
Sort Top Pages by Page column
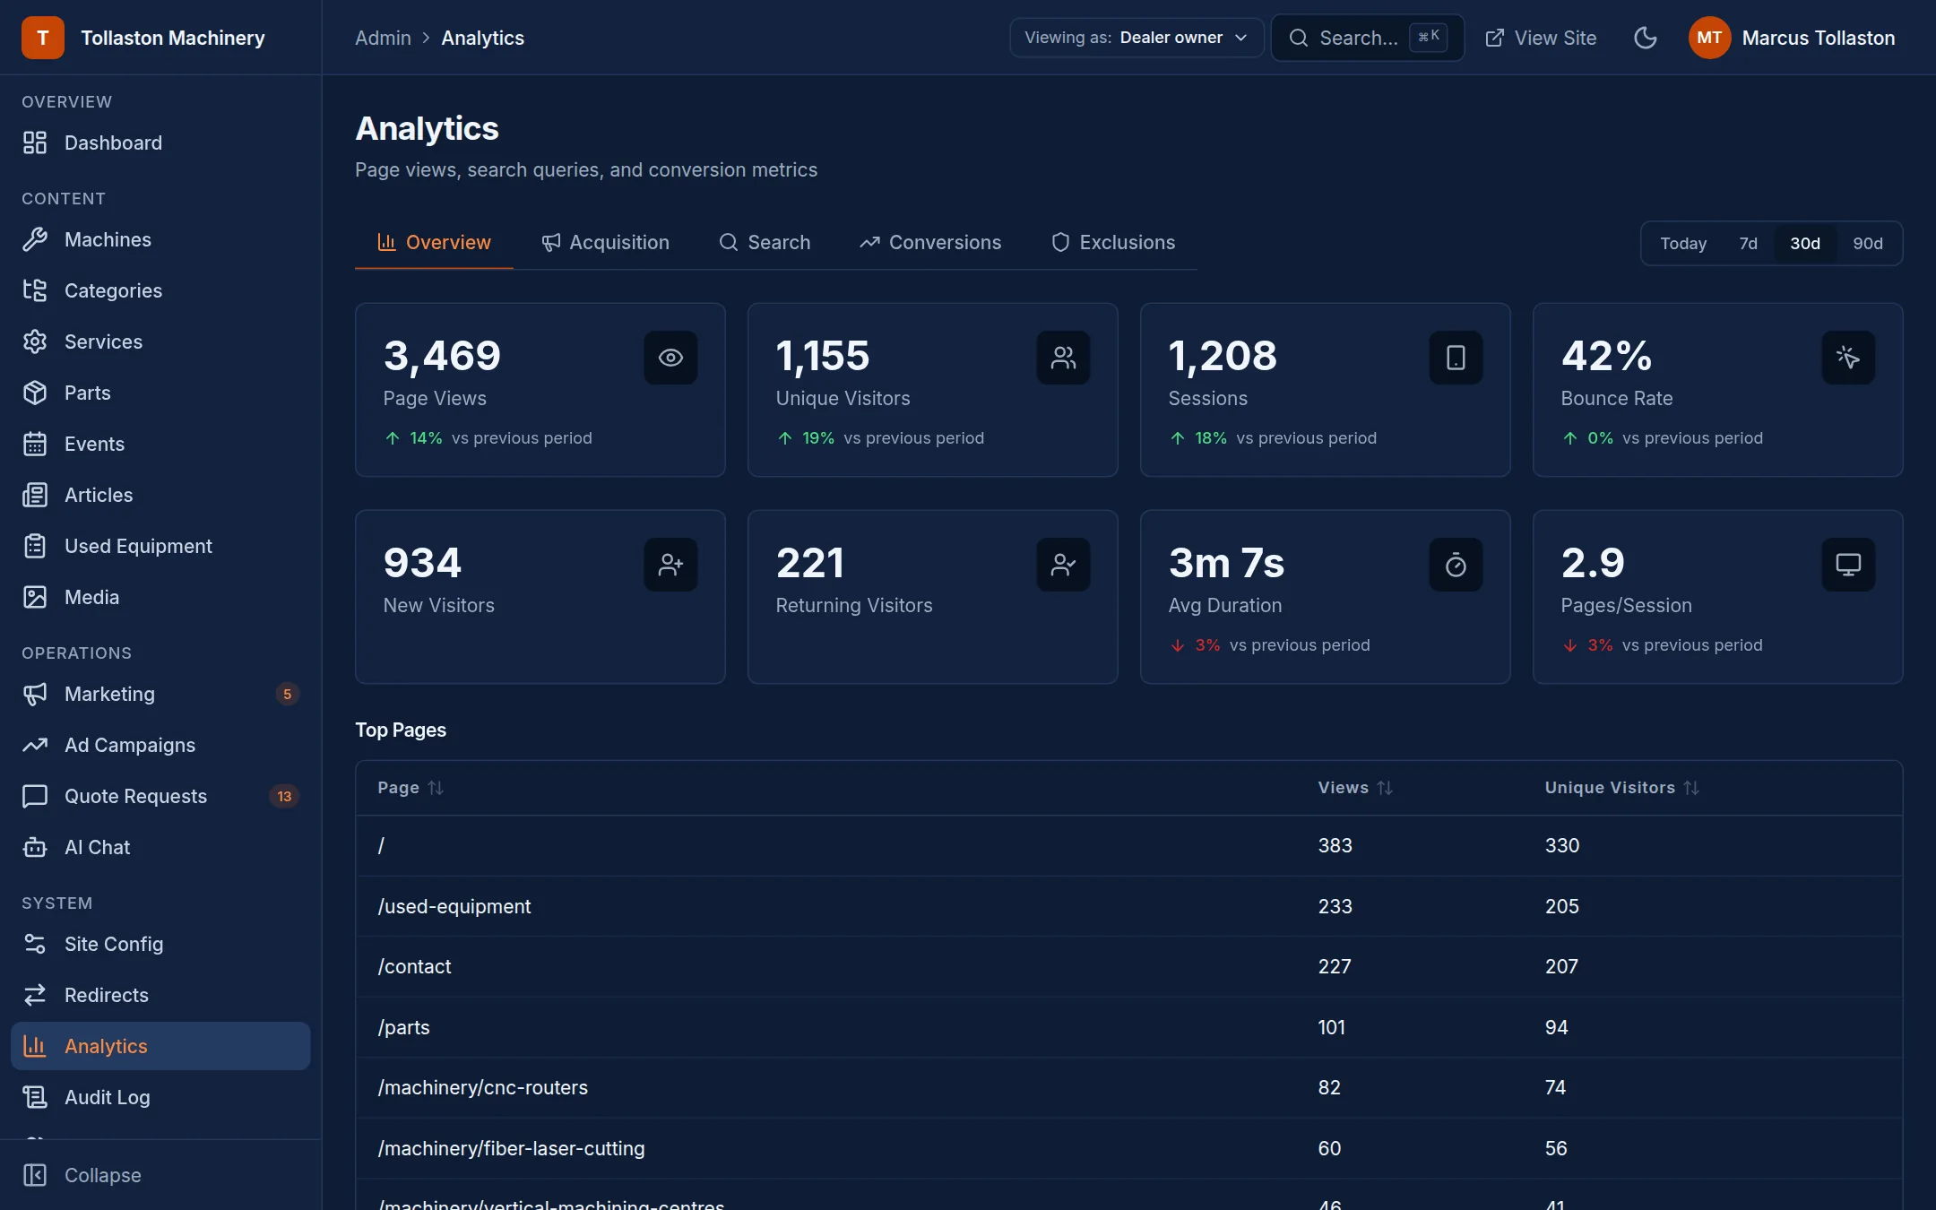click(411, 788)
